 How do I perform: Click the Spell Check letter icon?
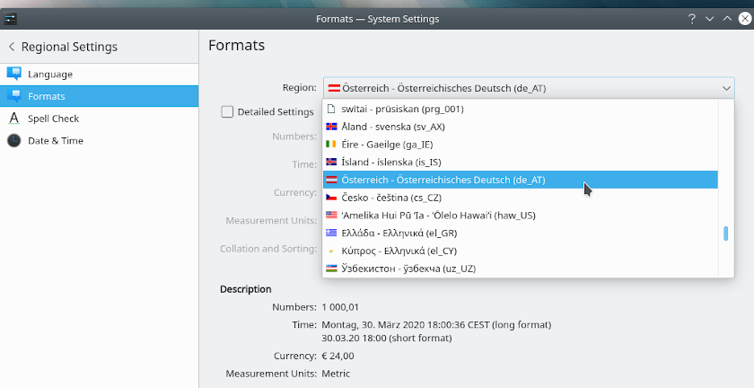tap(14, 118)
